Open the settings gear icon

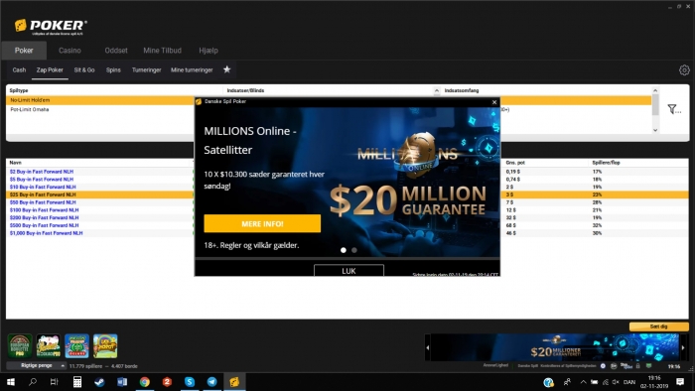(684, 70)
